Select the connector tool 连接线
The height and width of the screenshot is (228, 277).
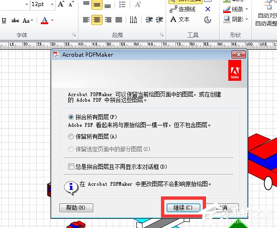tap(182, 9)
